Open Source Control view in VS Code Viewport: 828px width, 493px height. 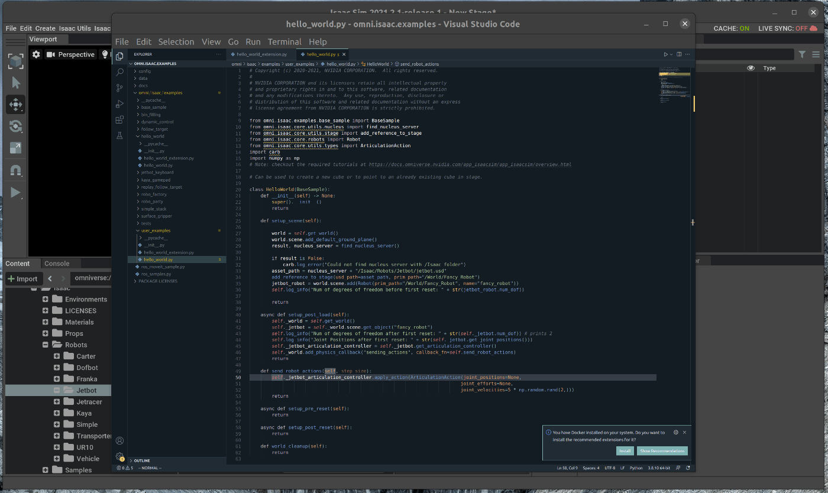(119, 87)
